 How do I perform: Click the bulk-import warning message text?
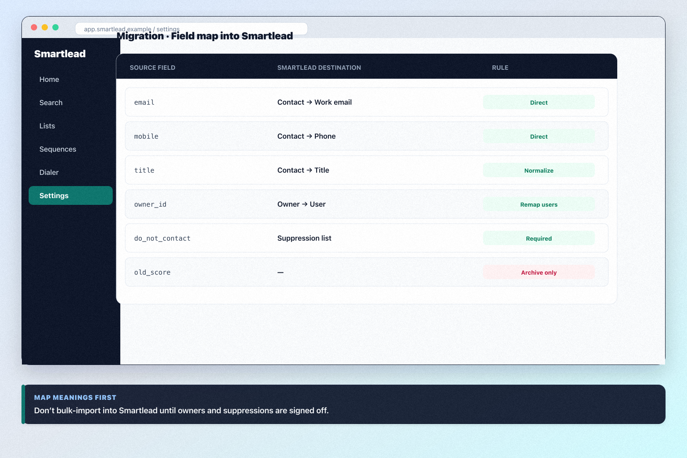[181, 411]
